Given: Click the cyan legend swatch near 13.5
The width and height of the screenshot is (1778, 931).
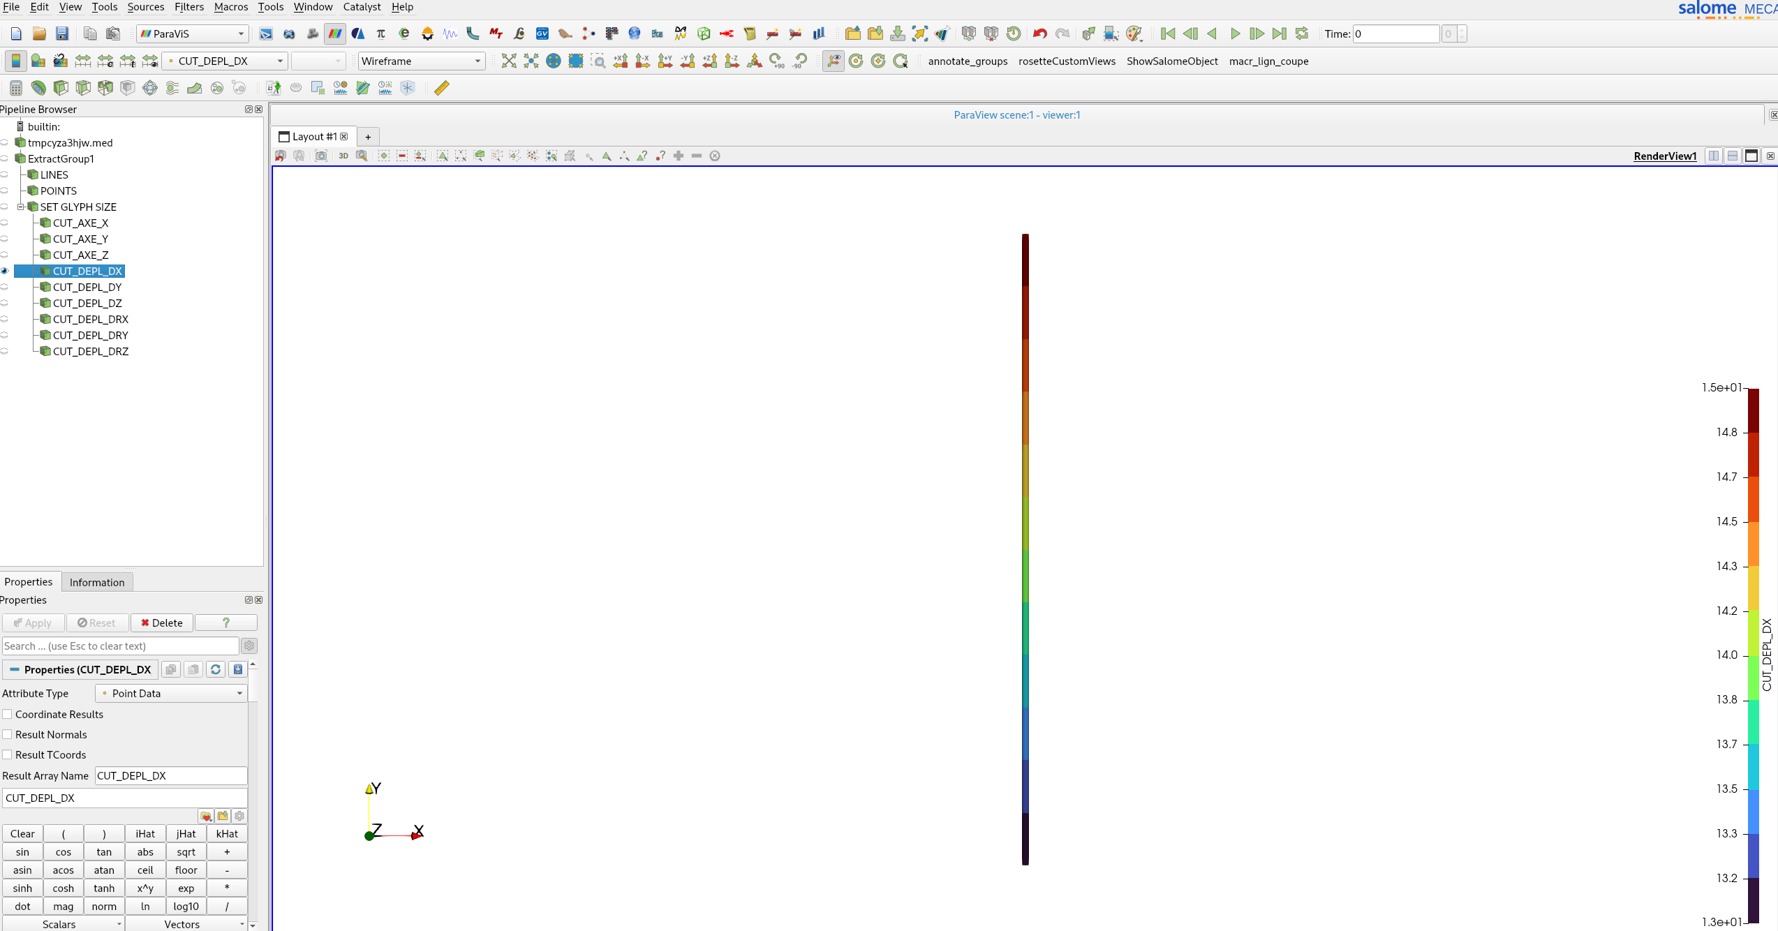Looking at the screenshot, I should click(1753, 766).
